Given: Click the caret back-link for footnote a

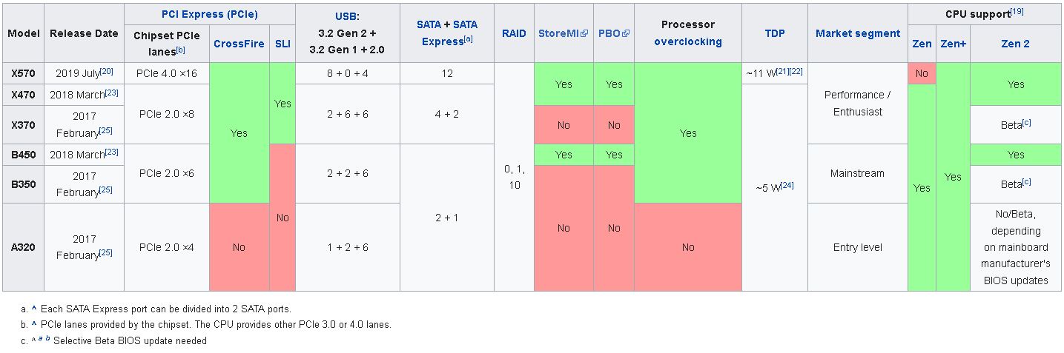Looking at the screenshot, I should (34, 309).
